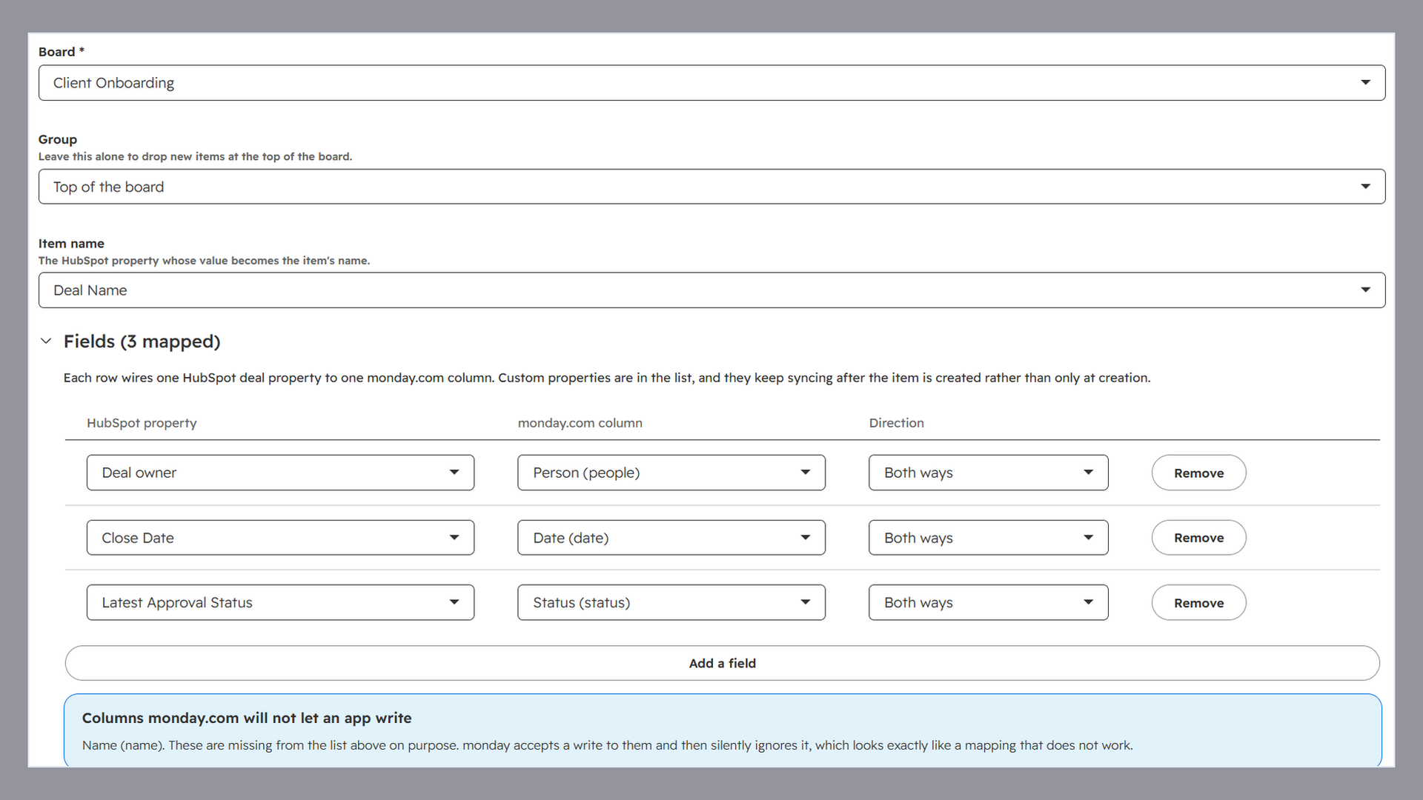This screenshot has height=800, width=1423.
Task: Click the monday.com column header label
Action: point(580,423)
